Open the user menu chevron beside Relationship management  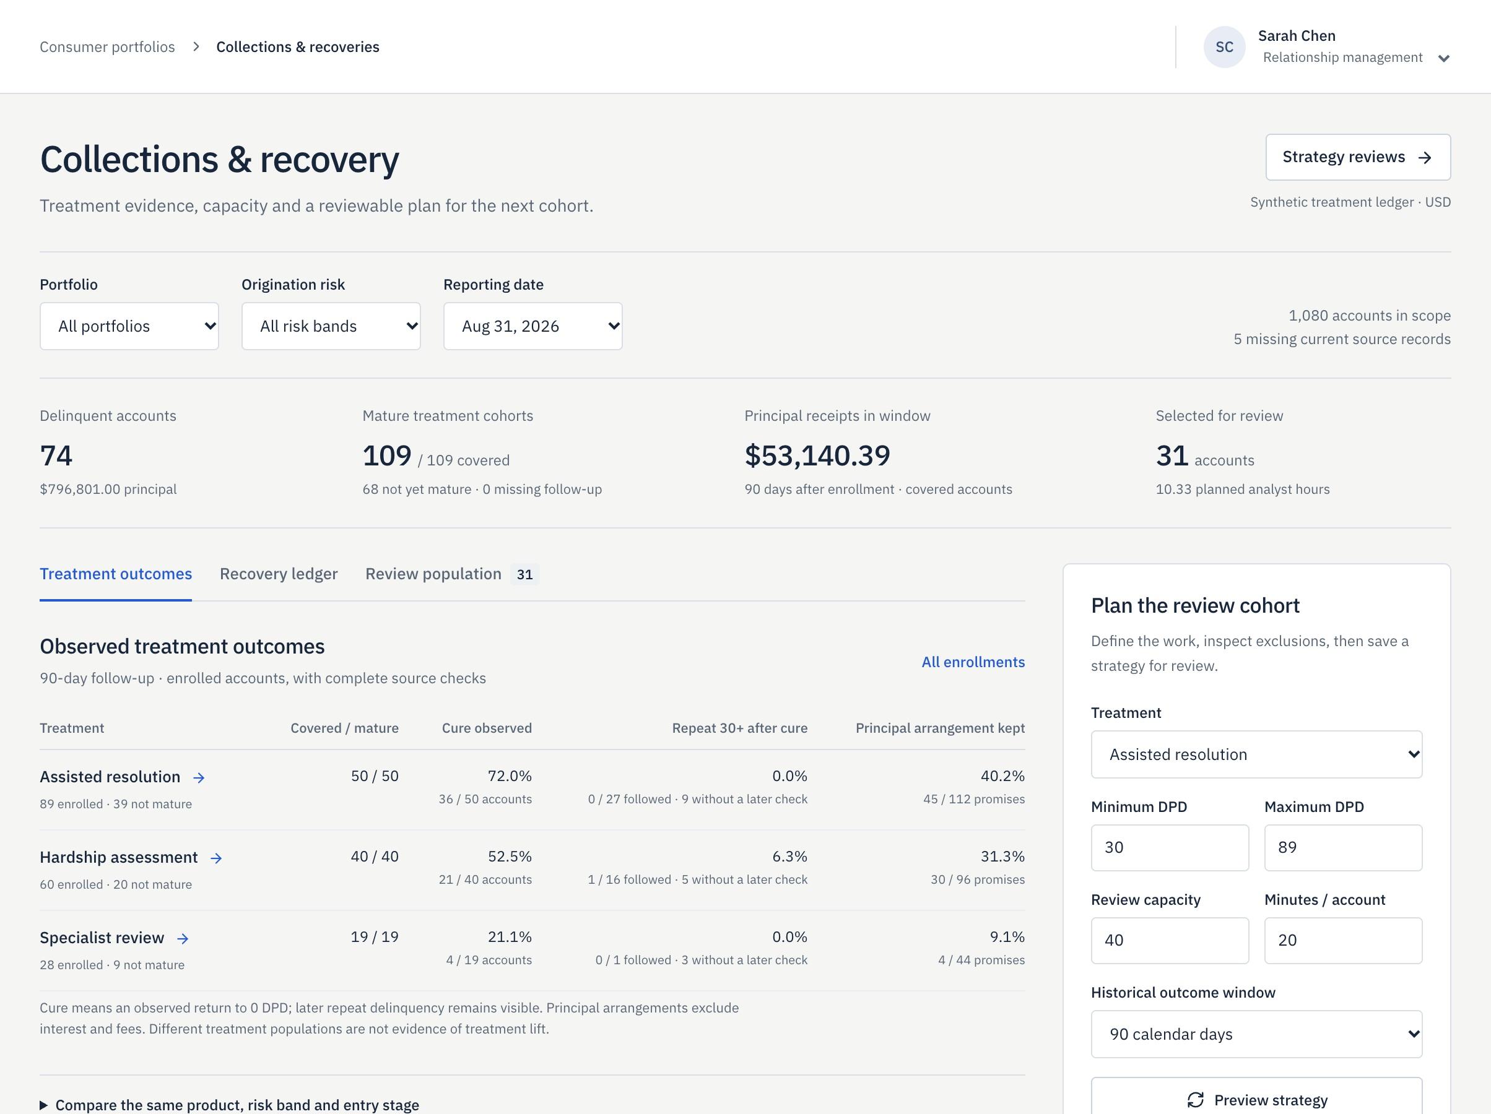point(1443,59)
